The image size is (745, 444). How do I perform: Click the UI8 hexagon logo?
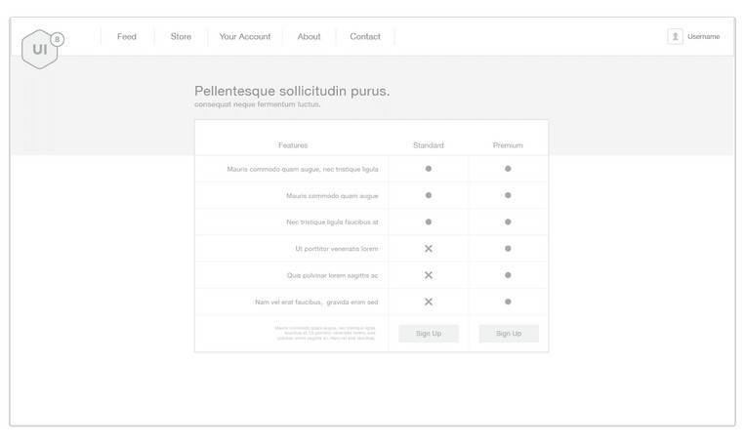coord(41,49)
